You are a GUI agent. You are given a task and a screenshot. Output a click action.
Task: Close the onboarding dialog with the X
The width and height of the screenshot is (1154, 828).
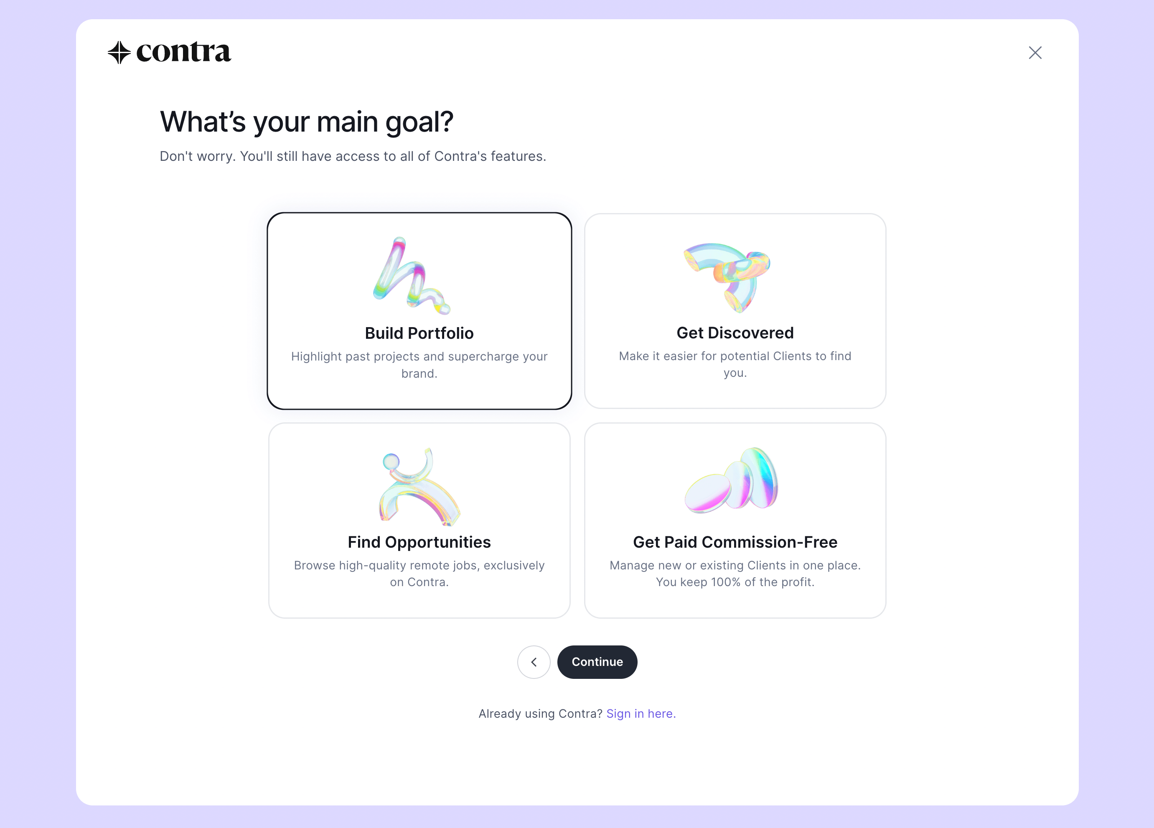pos(1035,53)
